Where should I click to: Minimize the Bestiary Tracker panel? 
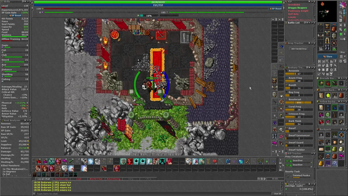pyautogui.click(x=312, y=67)
